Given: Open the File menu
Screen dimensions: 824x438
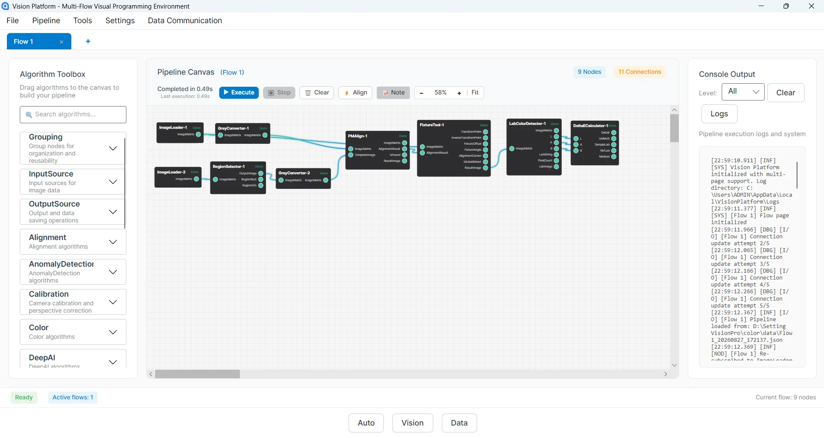Looking at the screenshot, I should coord(13,21).
